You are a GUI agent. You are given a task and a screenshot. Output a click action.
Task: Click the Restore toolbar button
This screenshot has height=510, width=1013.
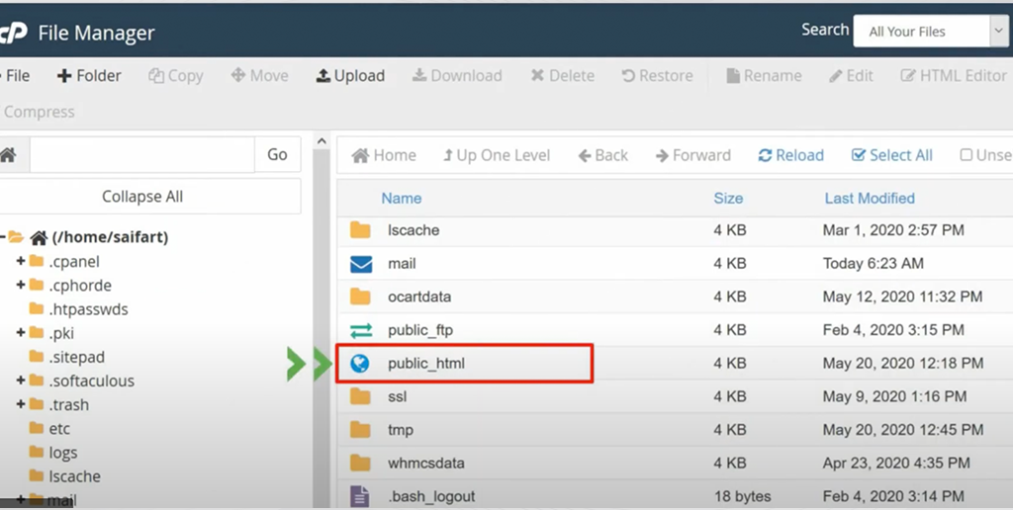[x=657, y=75]
